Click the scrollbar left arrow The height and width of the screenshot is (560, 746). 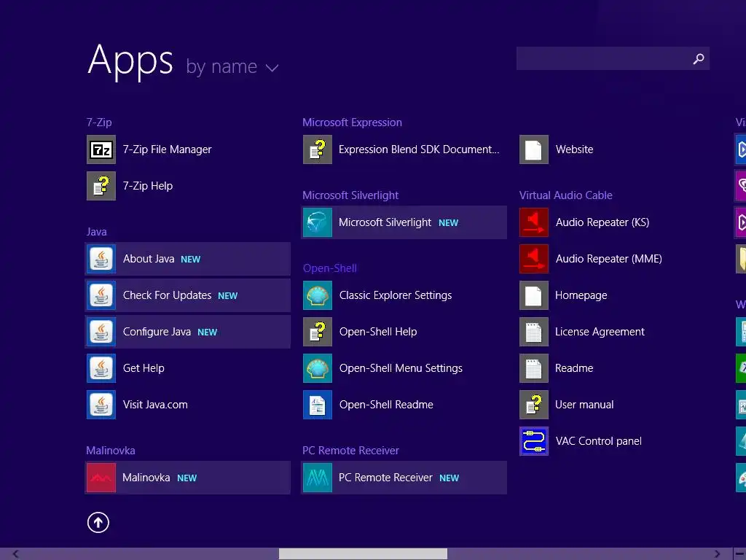click(16, 554)
